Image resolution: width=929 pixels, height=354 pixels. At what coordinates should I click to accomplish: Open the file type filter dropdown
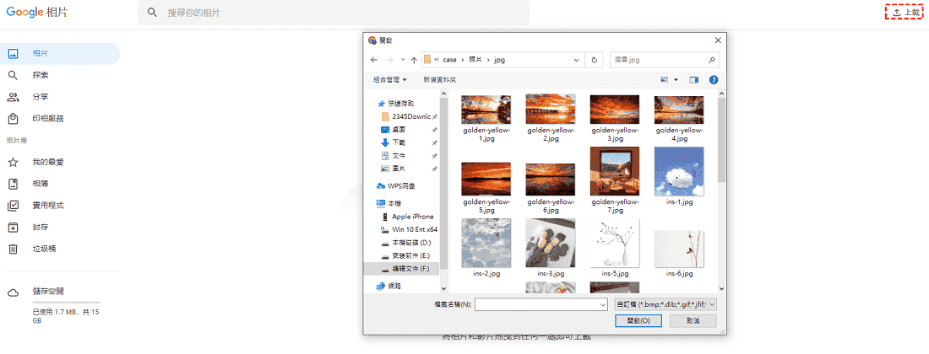tap(666, 304)
